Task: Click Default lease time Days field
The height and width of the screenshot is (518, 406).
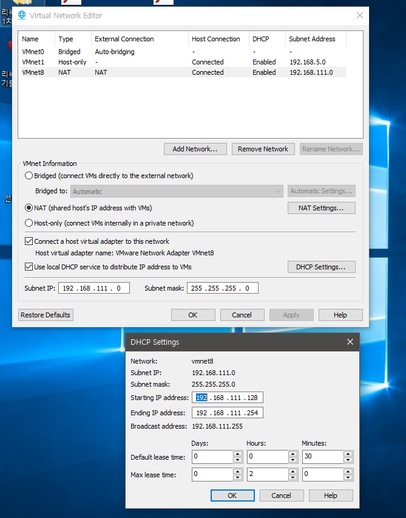Action: tap(212, 457)
